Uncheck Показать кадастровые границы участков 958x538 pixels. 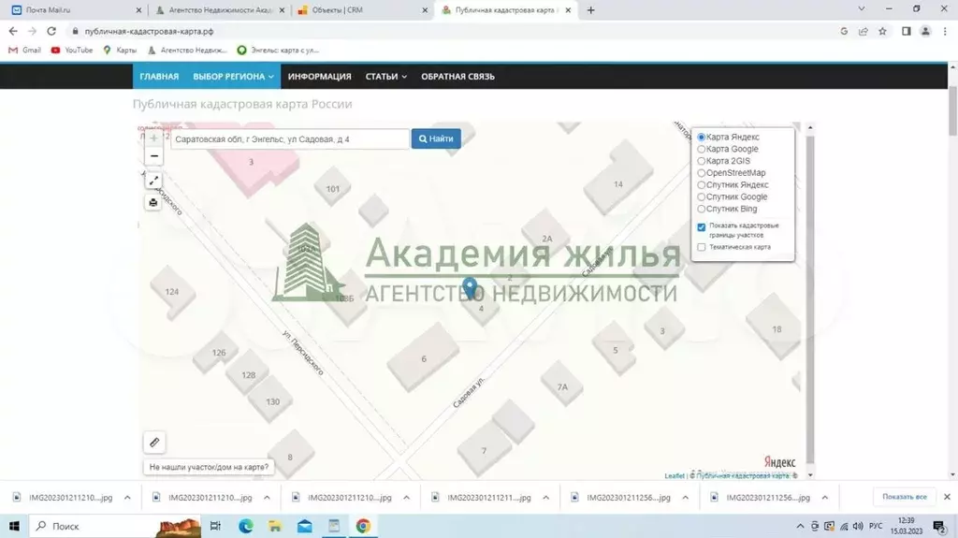tap(702, 226)
